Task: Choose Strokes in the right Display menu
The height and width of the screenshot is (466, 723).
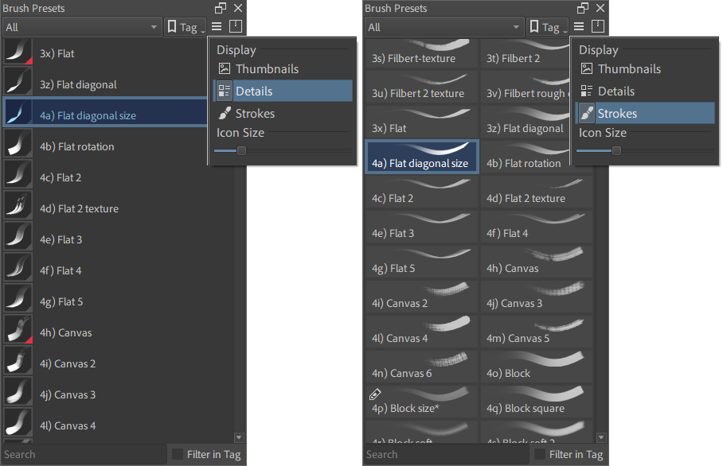Action: [x=645, y=113]
